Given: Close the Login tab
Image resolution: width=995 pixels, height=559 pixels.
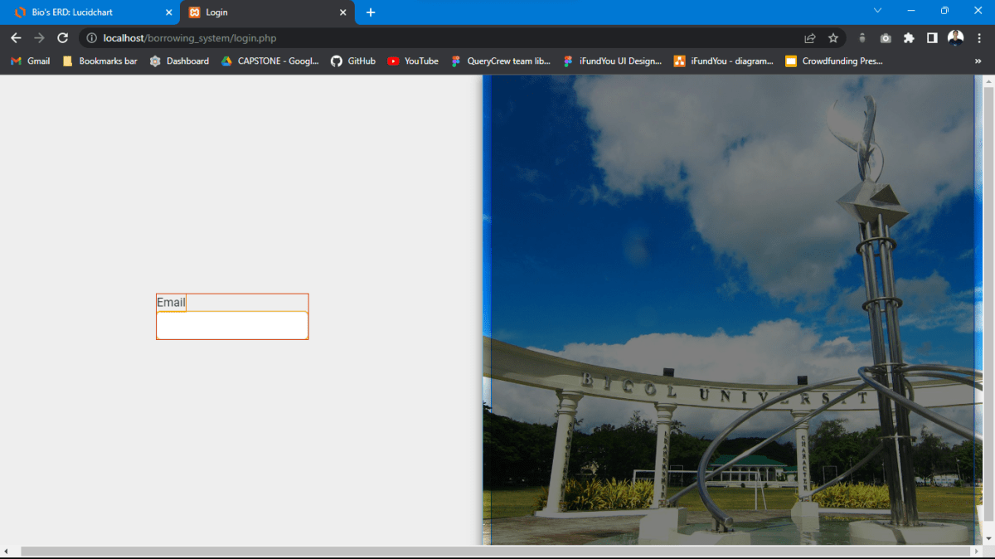Looking at the screenshot, I should [x=342, y=12].
